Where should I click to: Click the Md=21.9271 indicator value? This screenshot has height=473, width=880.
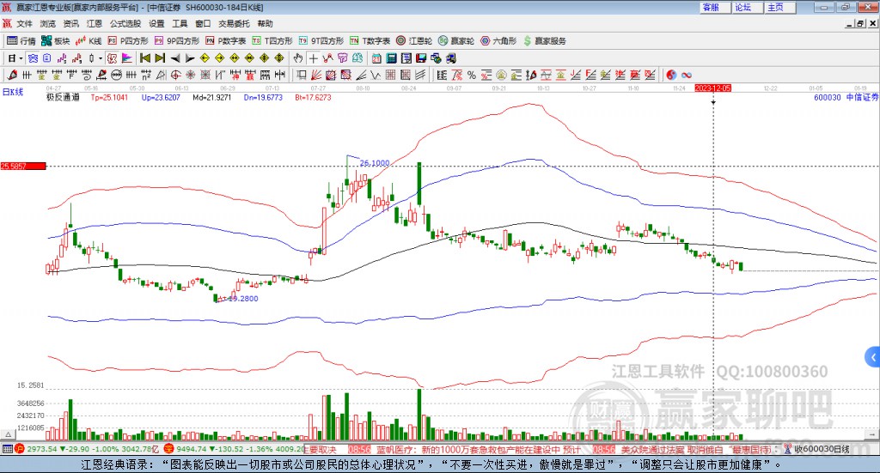[x=211, y=97]
